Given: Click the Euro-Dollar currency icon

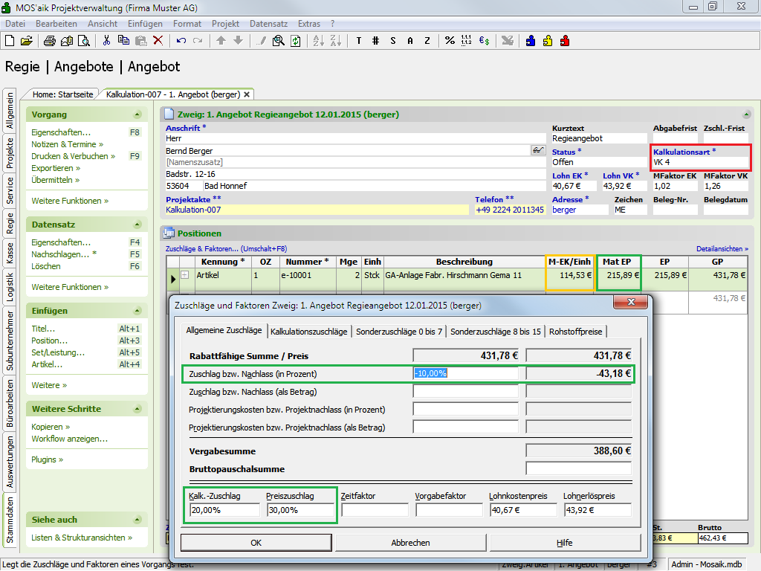Looking at the screenshot, I should coord(484,41).
